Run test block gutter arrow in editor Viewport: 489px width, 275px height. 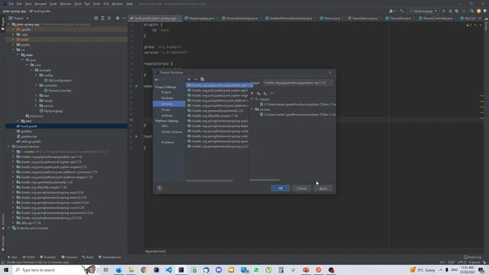(136, 136)
